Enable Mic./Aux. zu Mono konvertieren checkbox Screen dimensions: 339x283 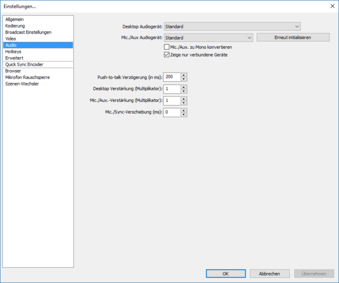[167, 47]
